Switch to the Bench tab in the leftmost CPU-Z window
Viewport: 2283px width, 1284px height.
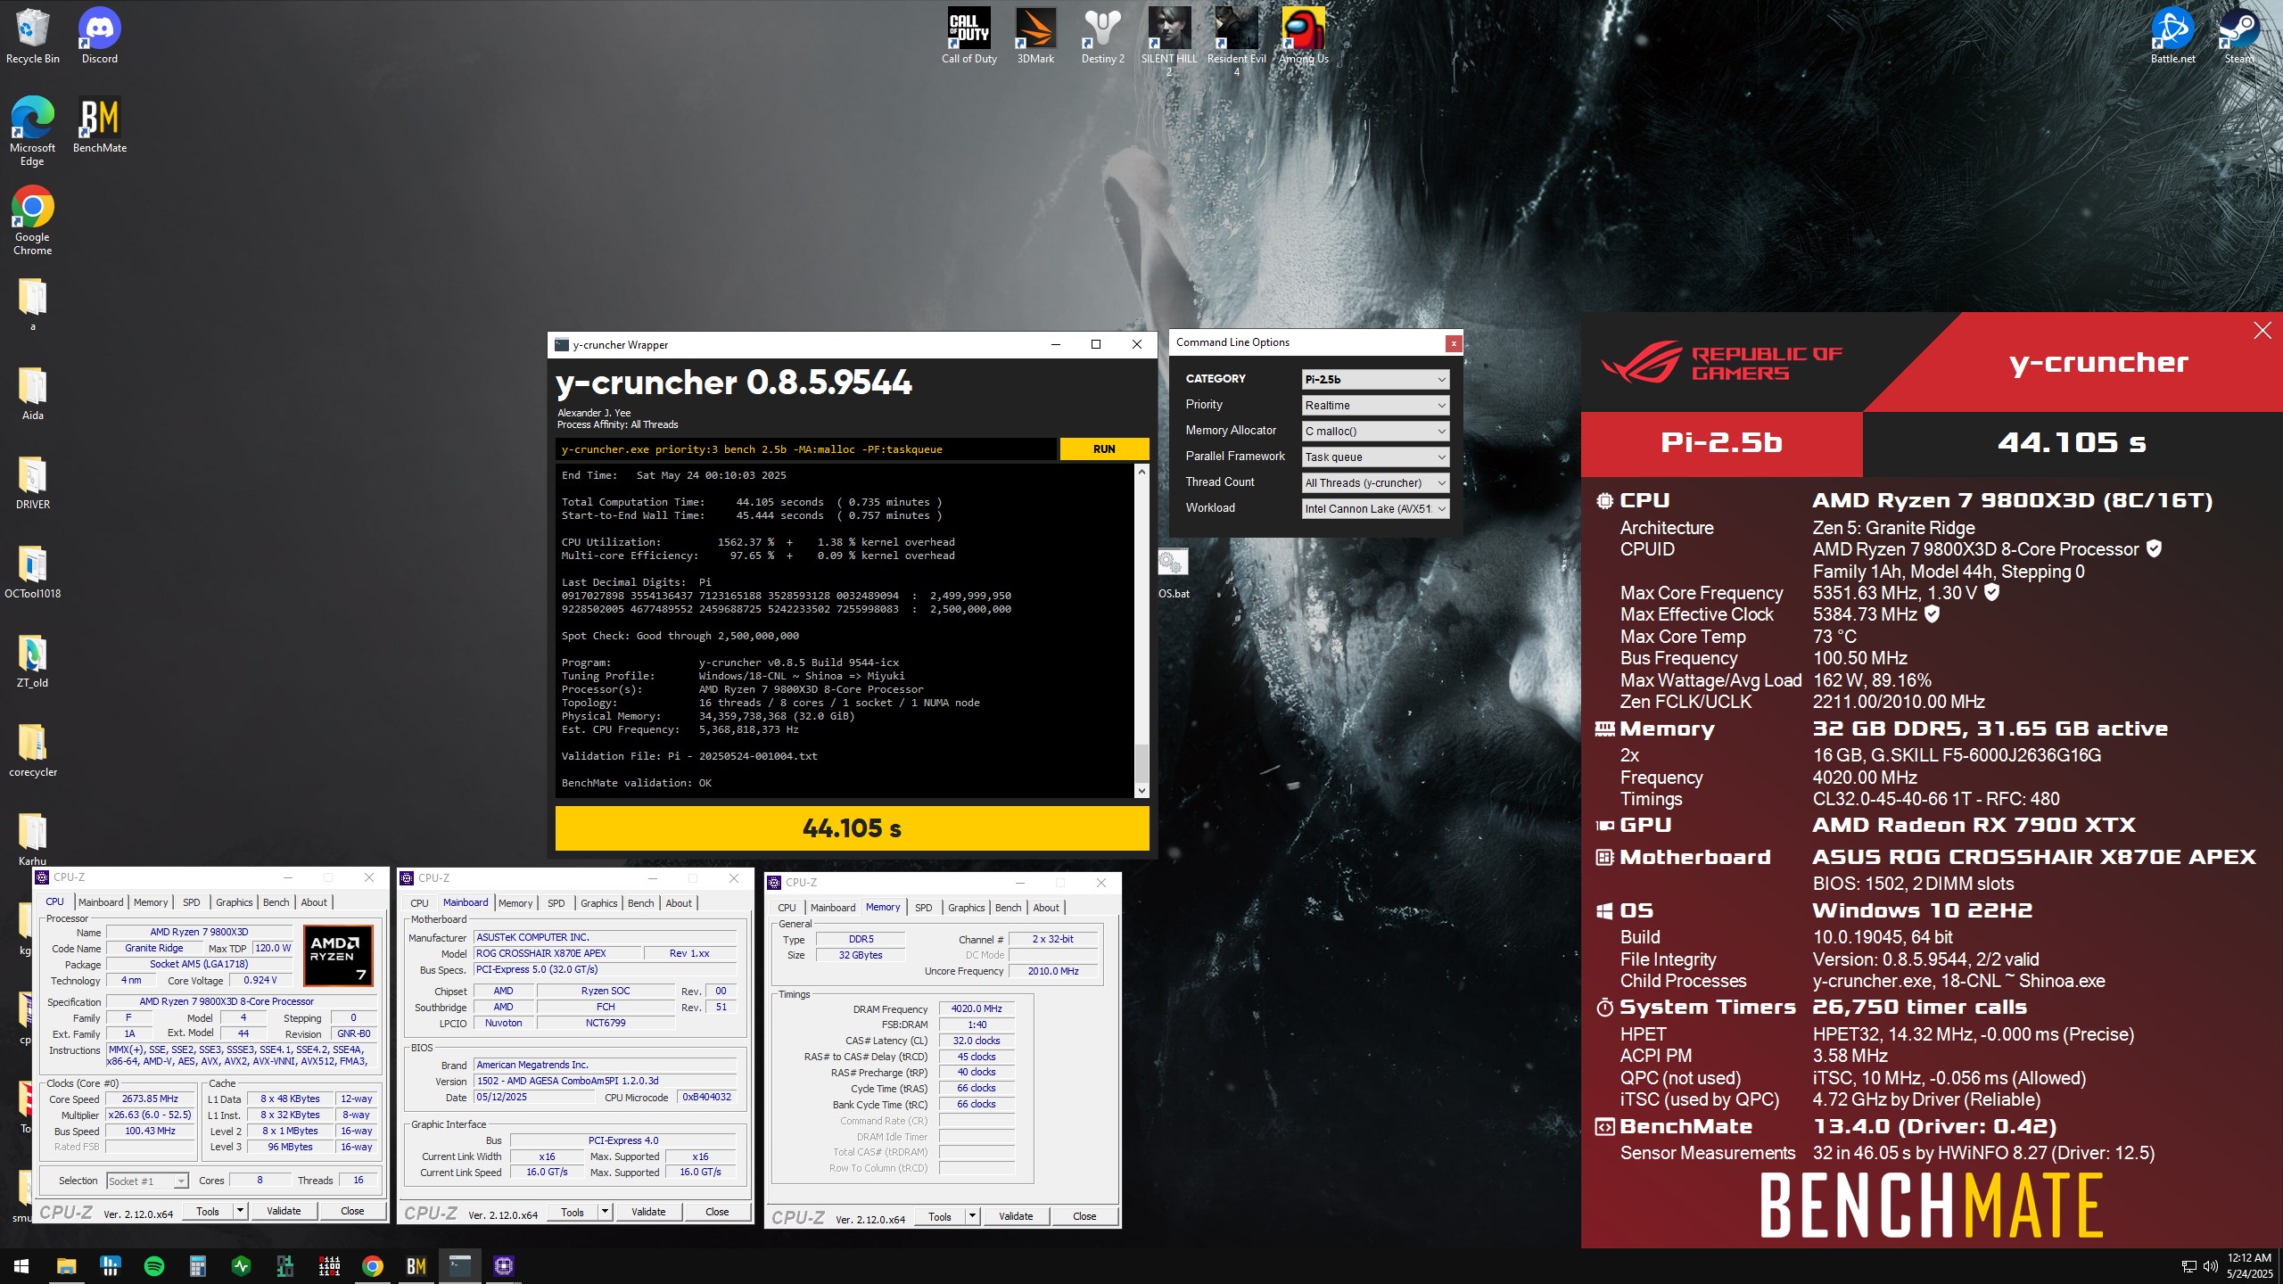[x=276, y=902]
